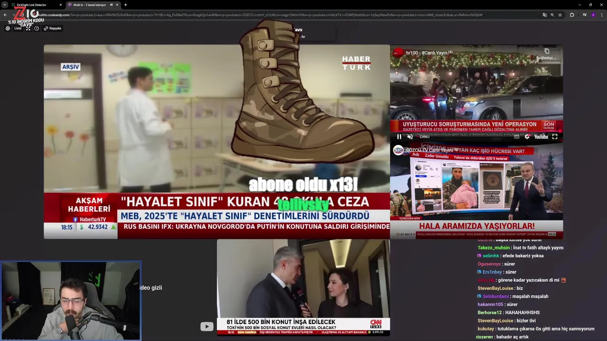Click the CNN Türk YouTube play button
The image size is (607, 341).
point(207,326)
